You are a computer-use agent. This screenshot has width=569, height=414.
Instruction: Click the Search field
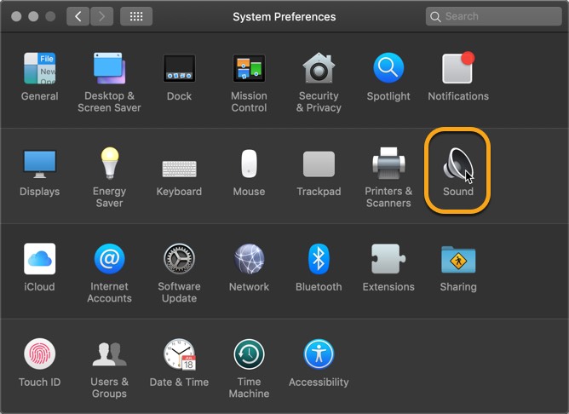point(493,16)
